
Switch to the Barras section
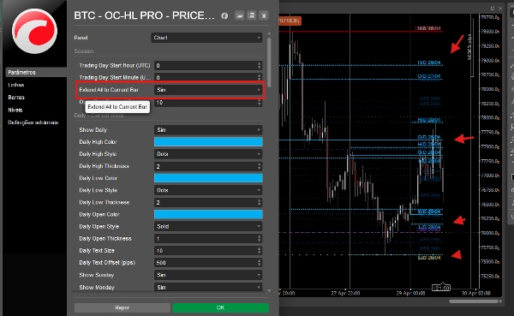[16, 98]
